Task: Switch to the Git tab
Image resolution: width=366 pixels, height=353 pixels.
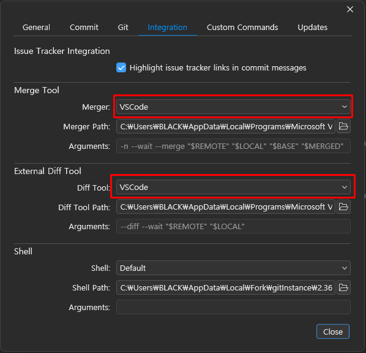Action: point(123,28)
